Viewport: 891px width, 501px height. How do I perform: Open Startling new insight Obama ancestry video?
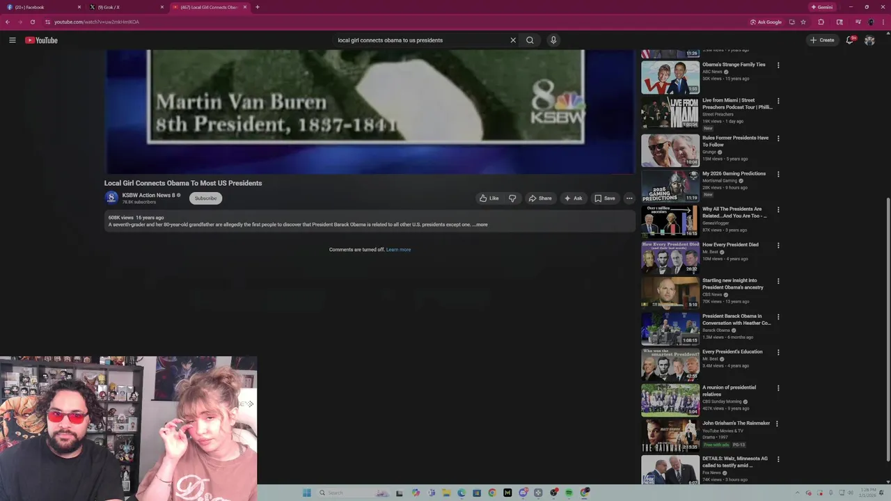(x=733, y=284)
